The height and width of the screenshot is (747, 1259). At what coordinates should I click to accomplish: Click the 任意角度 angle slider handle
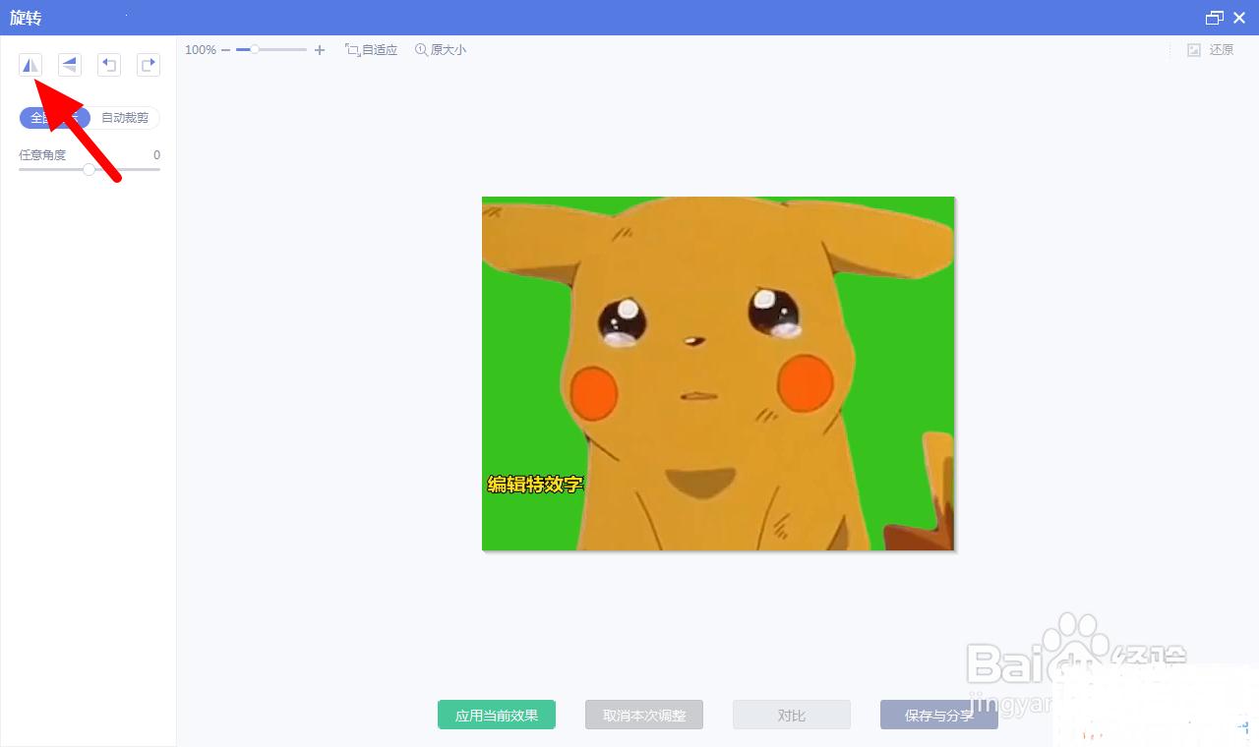tap(90, 169)
